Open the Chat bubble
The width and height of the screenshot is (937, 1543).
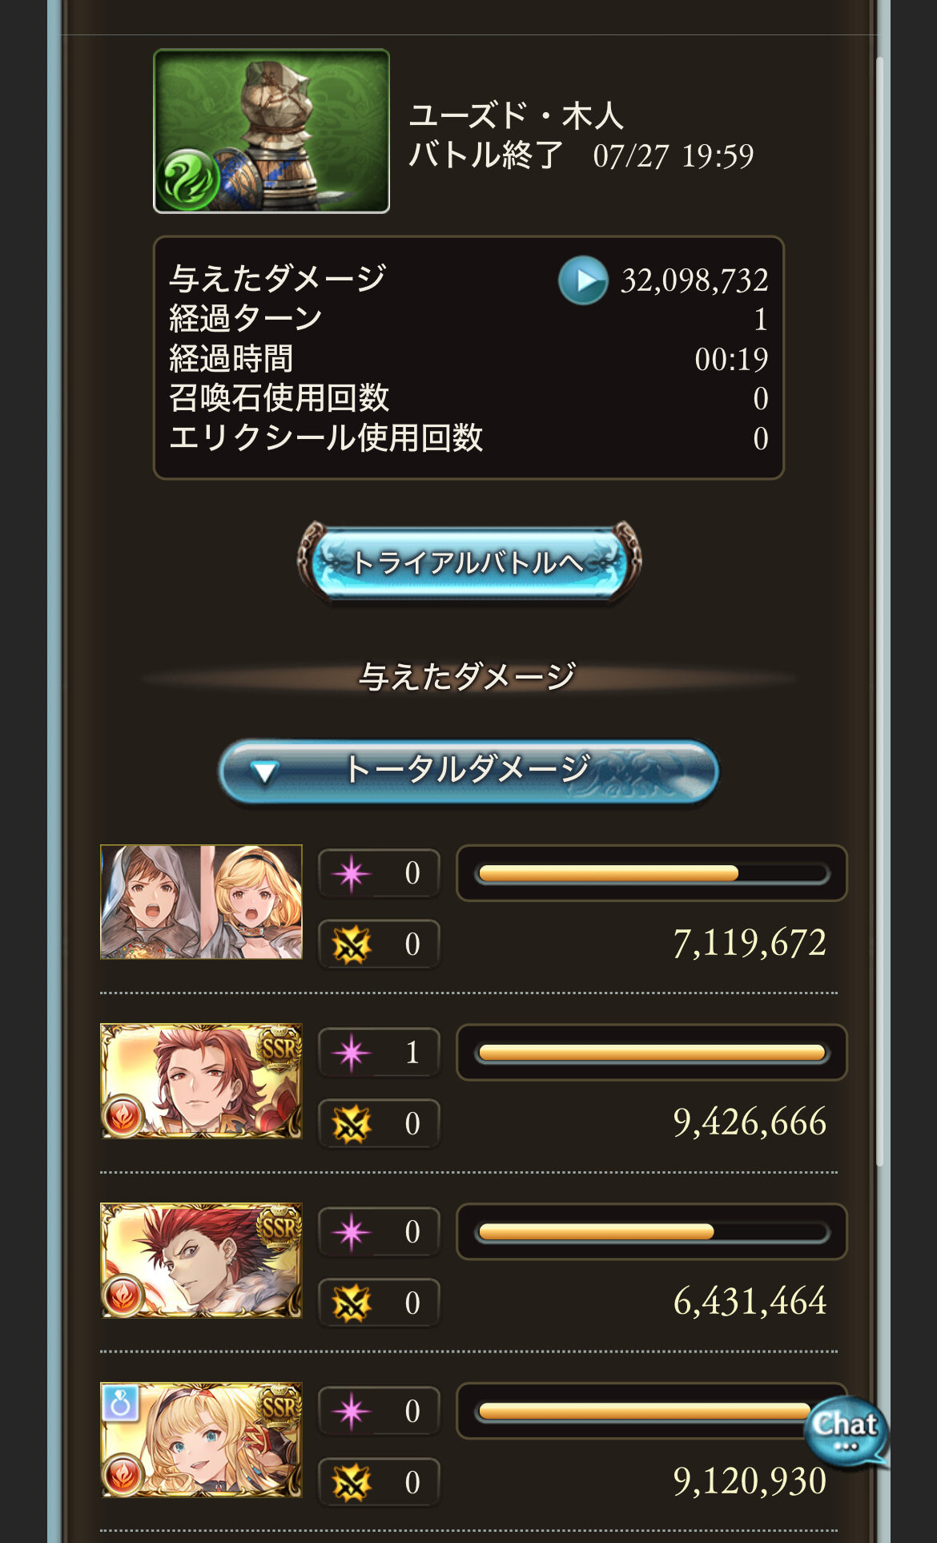point(846,1432)
